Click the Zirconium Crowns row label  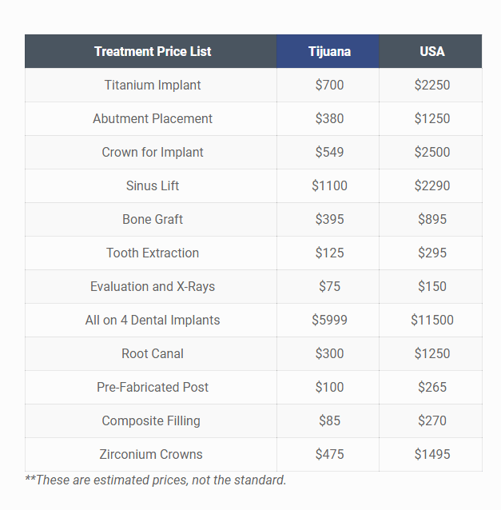[151, 454]
